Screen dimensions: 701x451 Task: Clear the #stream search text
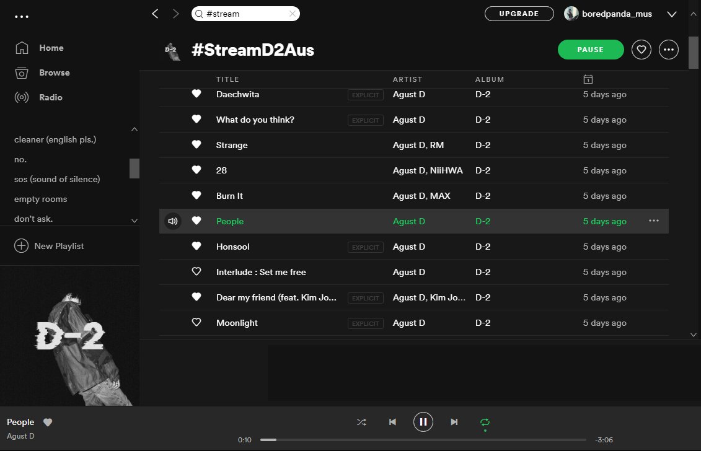click(x=293, y=14)
